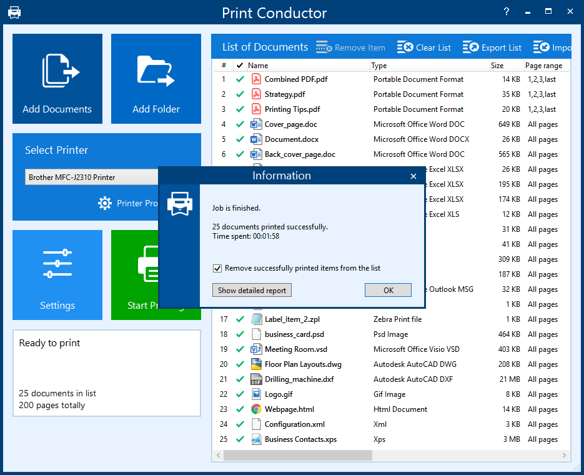The image size is (584, 475).
Task: Click the Name column header
Action: coord(306,65)
